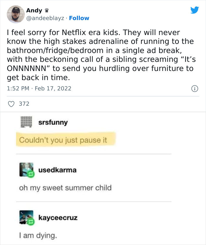206x245 pixels.
Task: Click the highlighted 'Couldn't you just pause it' text
Action: click(63, 140)
